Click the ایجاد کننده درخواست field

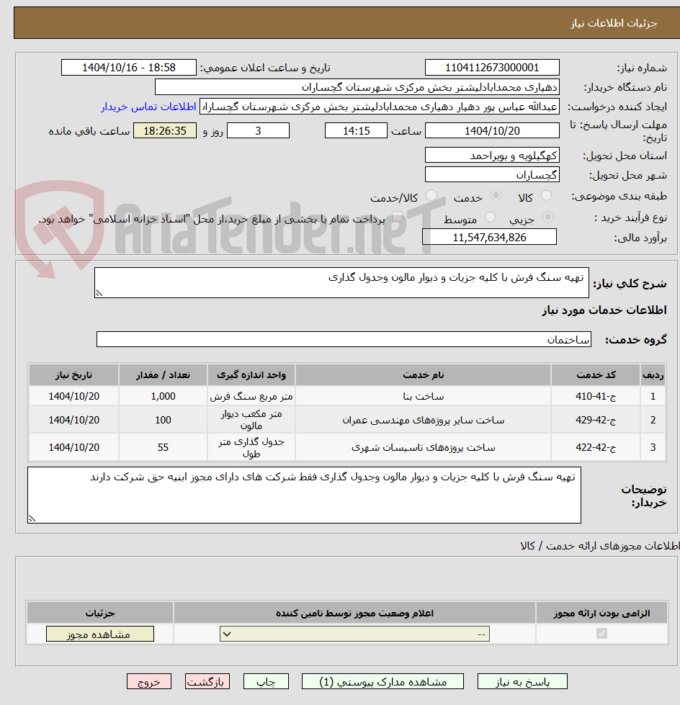point(380,107)
